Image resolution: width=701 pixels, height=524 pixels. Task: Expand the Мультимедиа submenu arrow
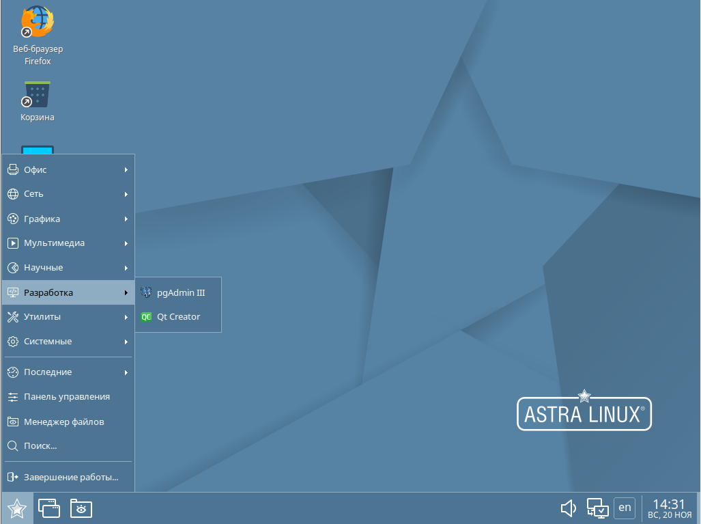coord(126,243)
